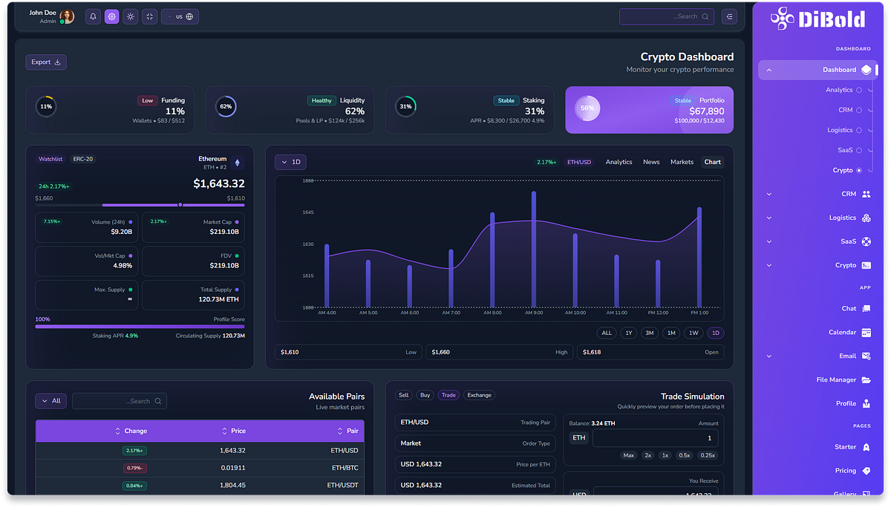Click the 0.5x multiplier button
This screenshot has height=508, width=891.
[x=685, y=455]
